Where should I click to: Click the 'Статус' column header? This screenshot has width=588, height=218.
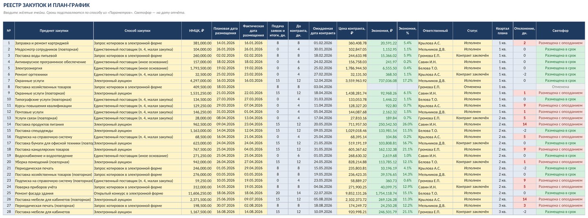click(x=472, y=31)
